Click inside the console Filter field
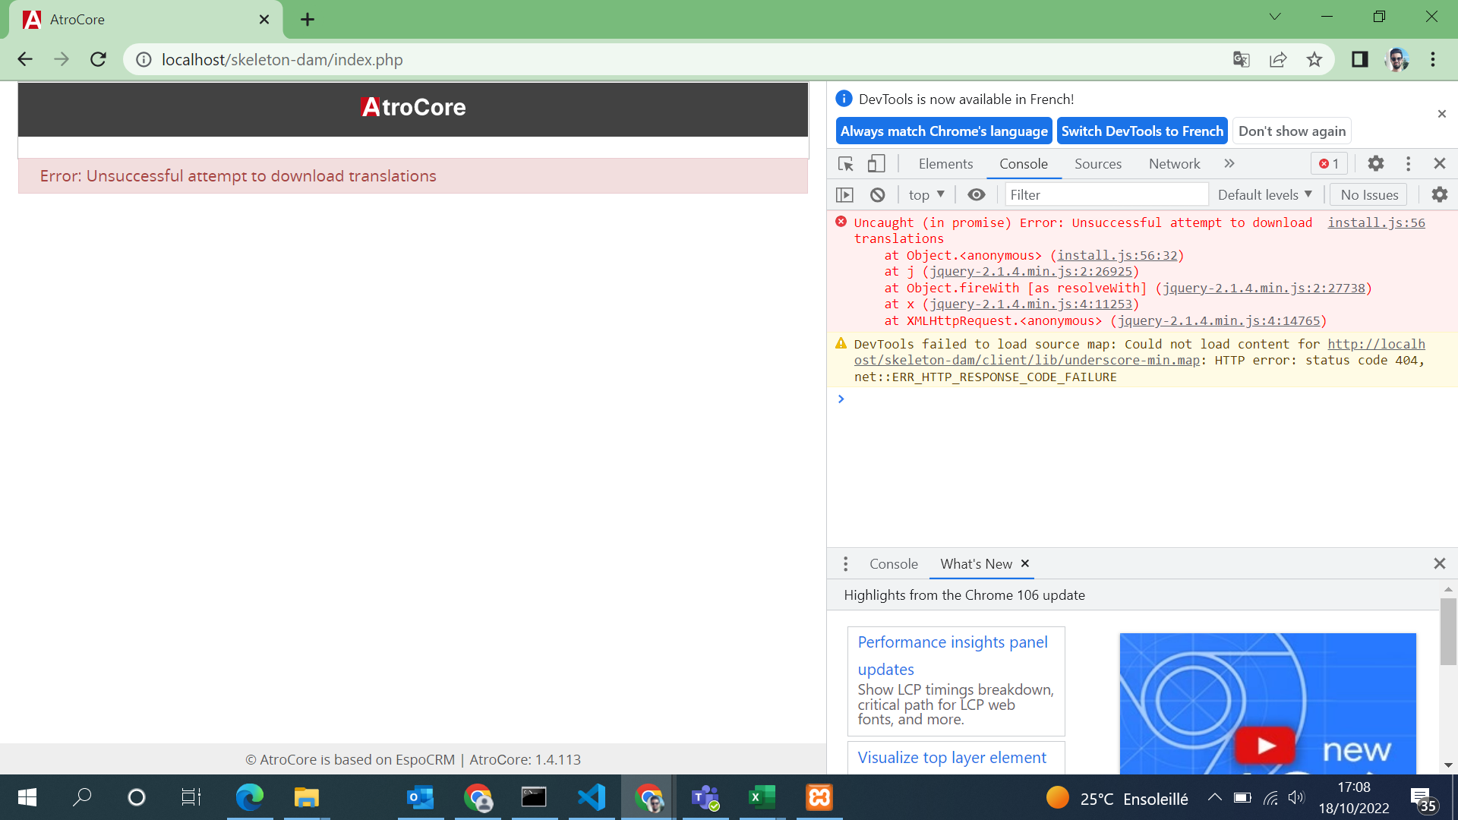The height and width of the screenshot is (820, 1458). click(1106, 194)
